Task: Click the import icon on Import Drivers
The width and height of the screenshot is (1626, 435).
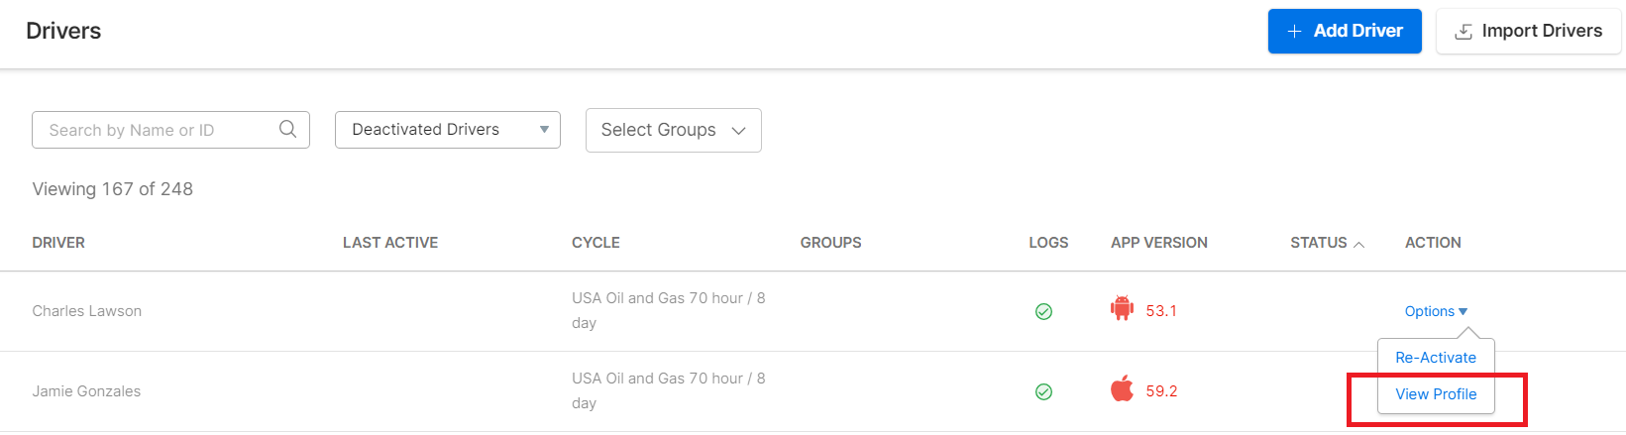Action: [x=1463, y=32]
